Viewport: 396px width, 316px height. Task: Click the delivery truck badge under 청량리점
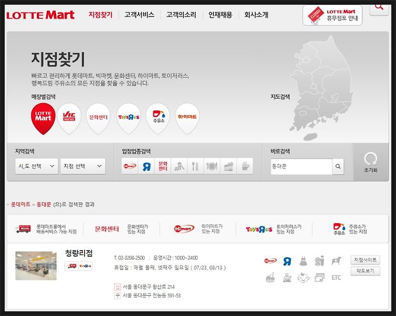(71, 266)
